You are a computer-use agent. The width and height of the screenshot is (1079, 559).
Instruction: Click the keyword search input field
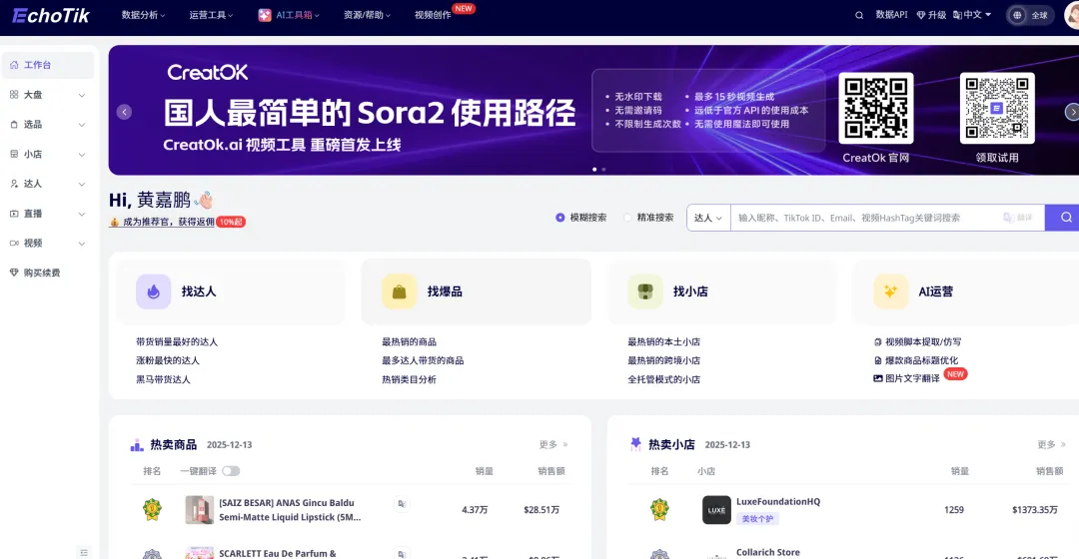[864, 218]
